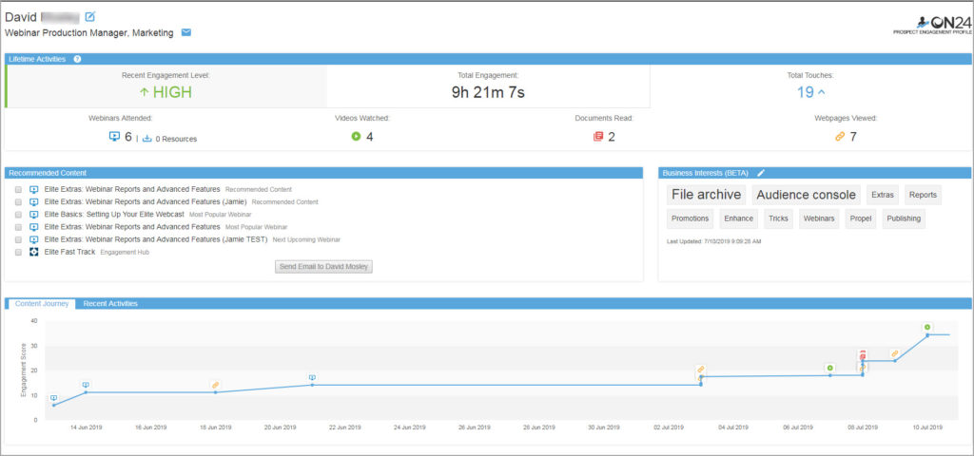974x456 pixels.
Task: Open the Elite Fast Track title
Action: 69,252
